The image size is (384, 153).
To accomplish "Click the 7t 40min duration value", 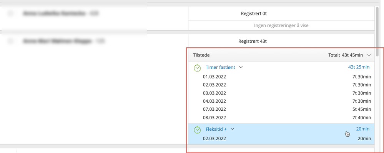I will pos(362,118).
